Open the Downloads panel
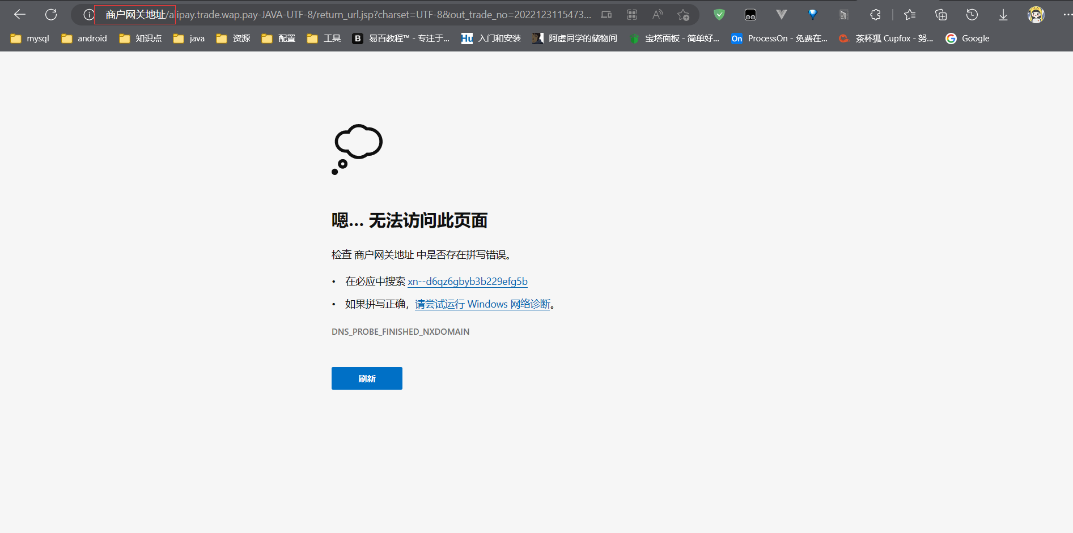Screen dimensions: 1073x533 tap(1003, 15)
